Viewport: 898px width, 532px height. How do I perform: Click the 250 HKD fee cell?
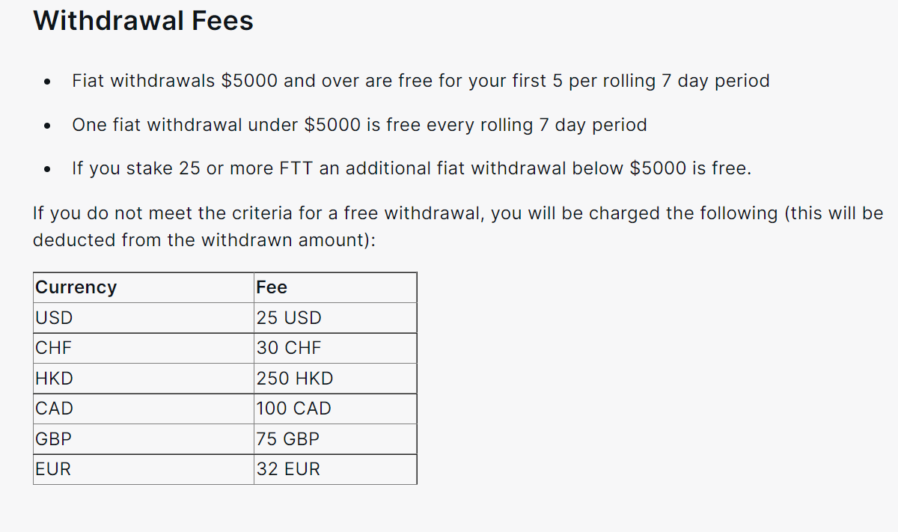(x=295, y=379)
